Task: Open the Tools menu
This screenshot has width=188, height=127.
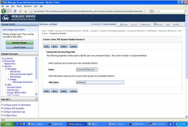Action: point(36,6)
